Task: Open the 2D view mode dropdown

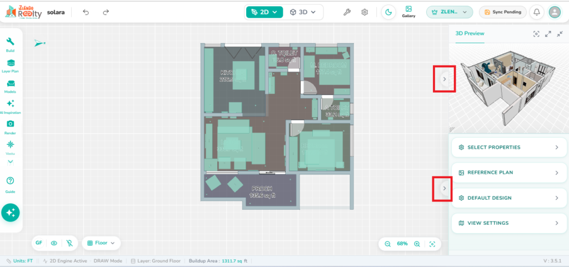Action: tap(264, 12)
